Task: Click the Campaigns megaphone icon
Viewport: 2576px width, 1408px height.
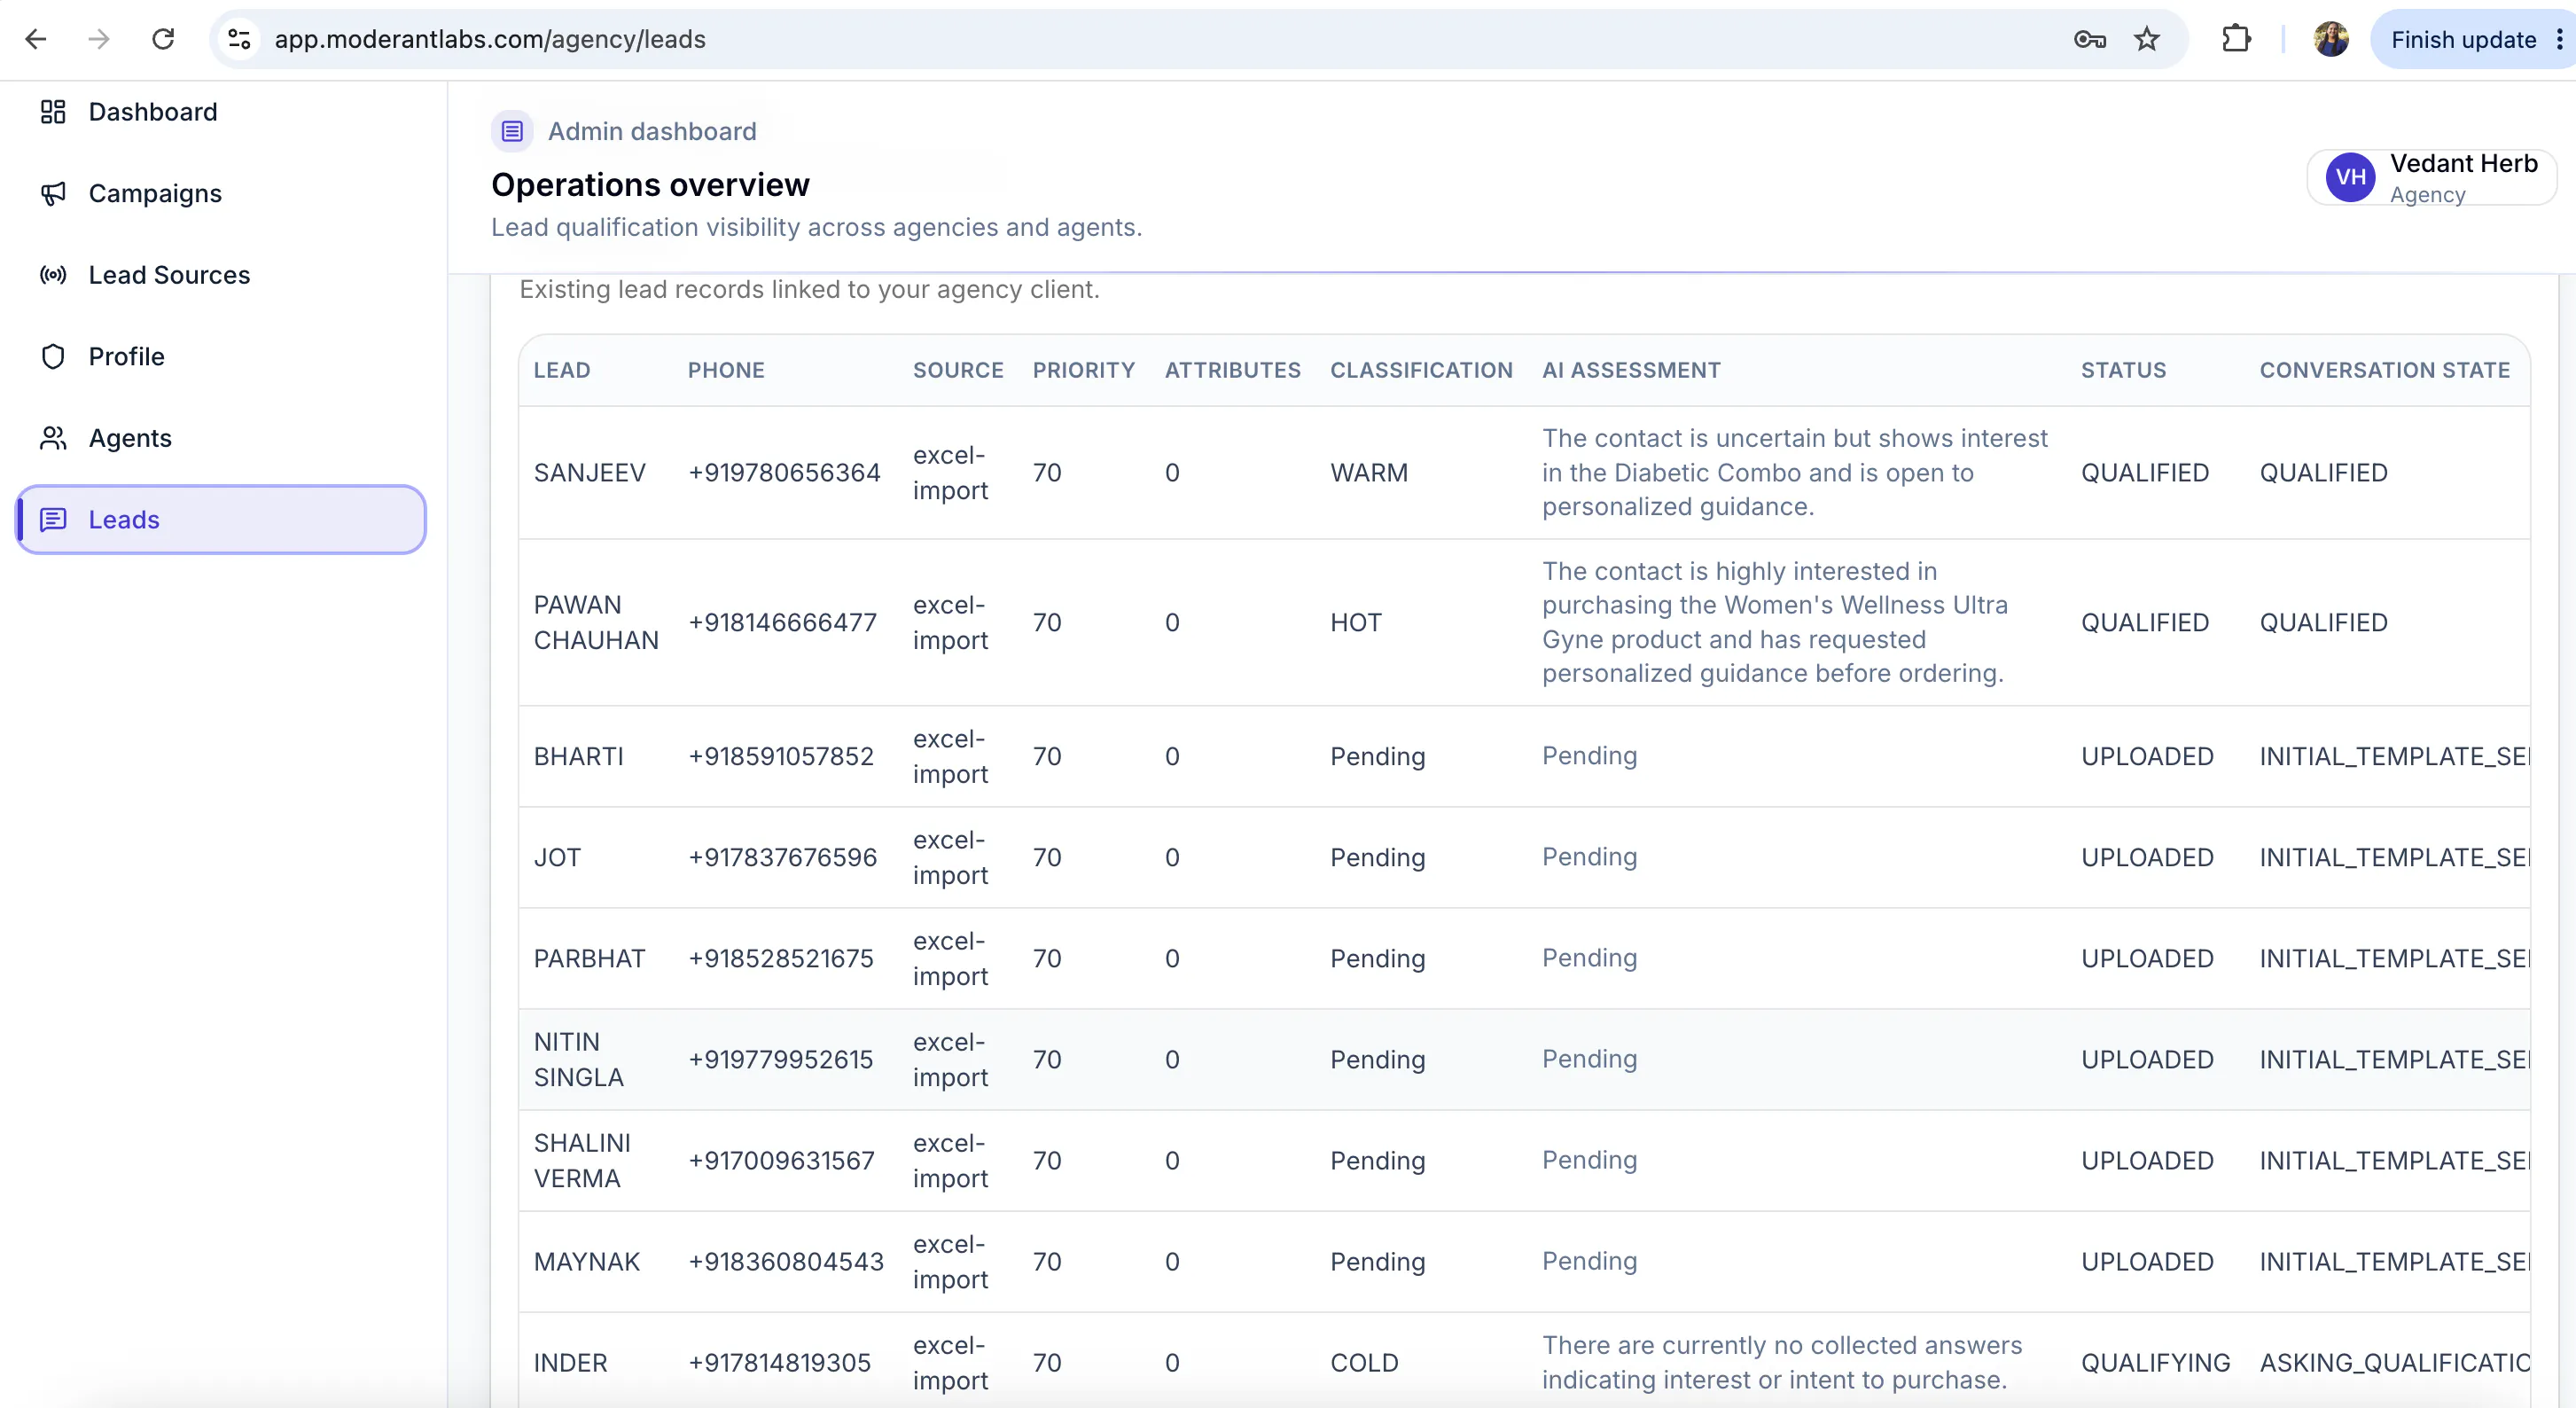Action: coord(53,193)
